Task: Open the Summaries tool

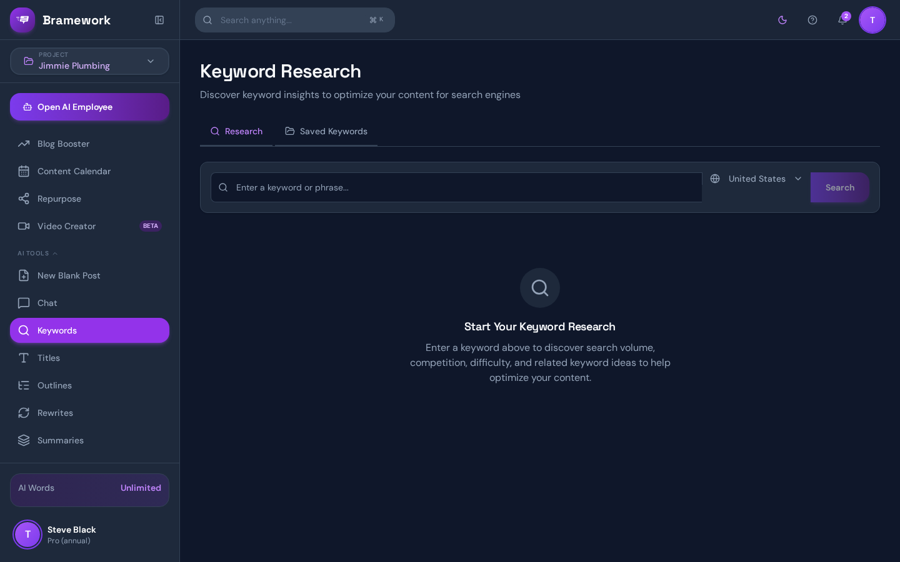Action: coord(89,440)
